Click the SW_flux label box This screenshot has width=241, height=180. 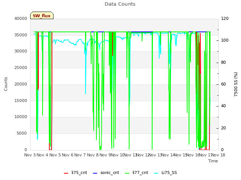pyautogui.click(x=42, y=15)
